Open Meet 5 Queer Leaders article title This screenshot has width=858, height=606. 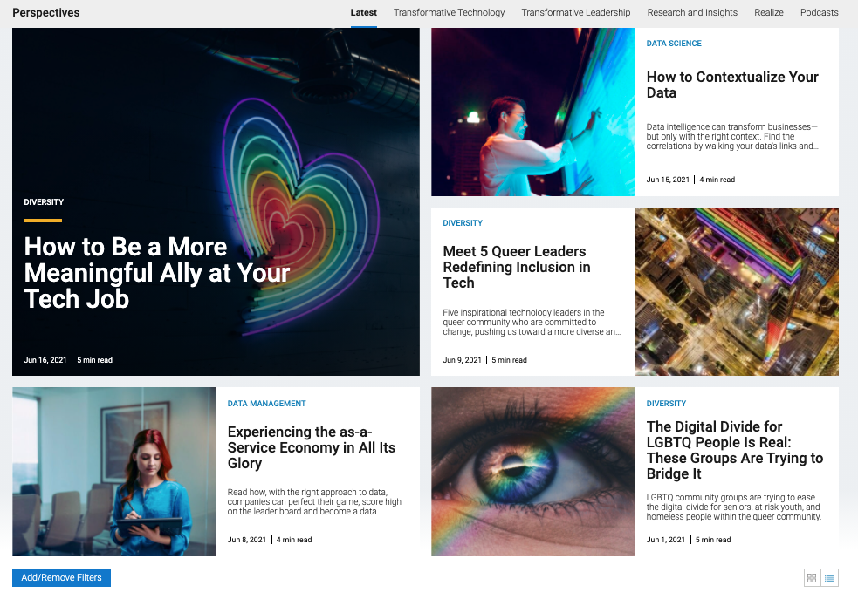pyautogui.click(x=517, y=267)
